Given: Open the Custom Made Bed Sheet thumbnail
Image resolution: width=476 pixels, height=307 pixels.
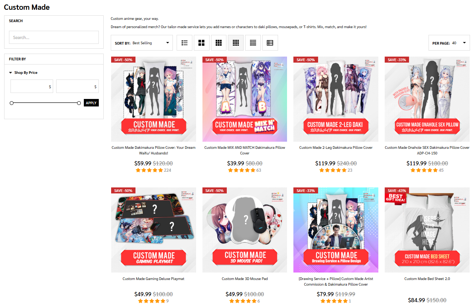Looking at the screenshot, I should click(427, 230).
